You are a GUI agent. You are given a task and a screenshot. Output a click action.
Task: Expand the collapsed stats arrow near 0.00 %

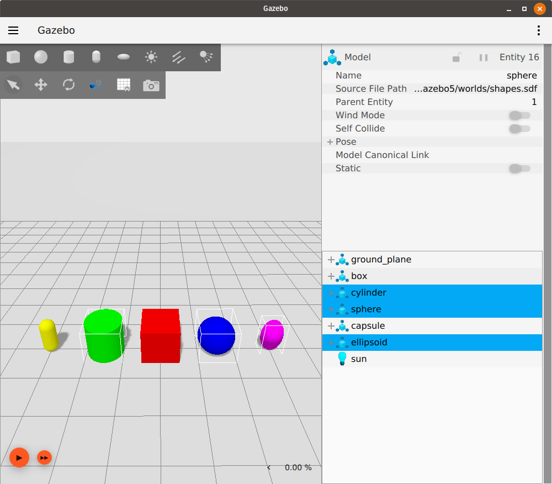click(269, 467)
